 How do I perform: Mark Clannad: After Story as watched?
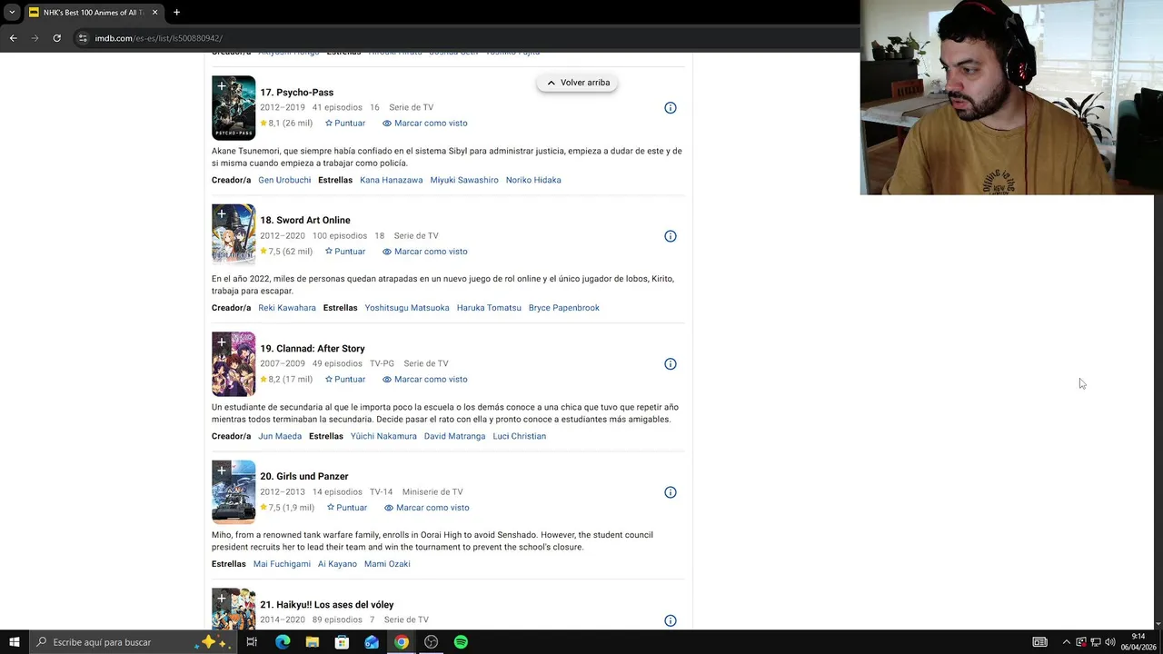click(424, 380)
